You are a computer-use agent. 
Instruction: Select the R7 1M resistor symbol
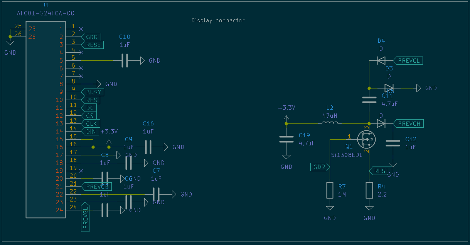330,190
